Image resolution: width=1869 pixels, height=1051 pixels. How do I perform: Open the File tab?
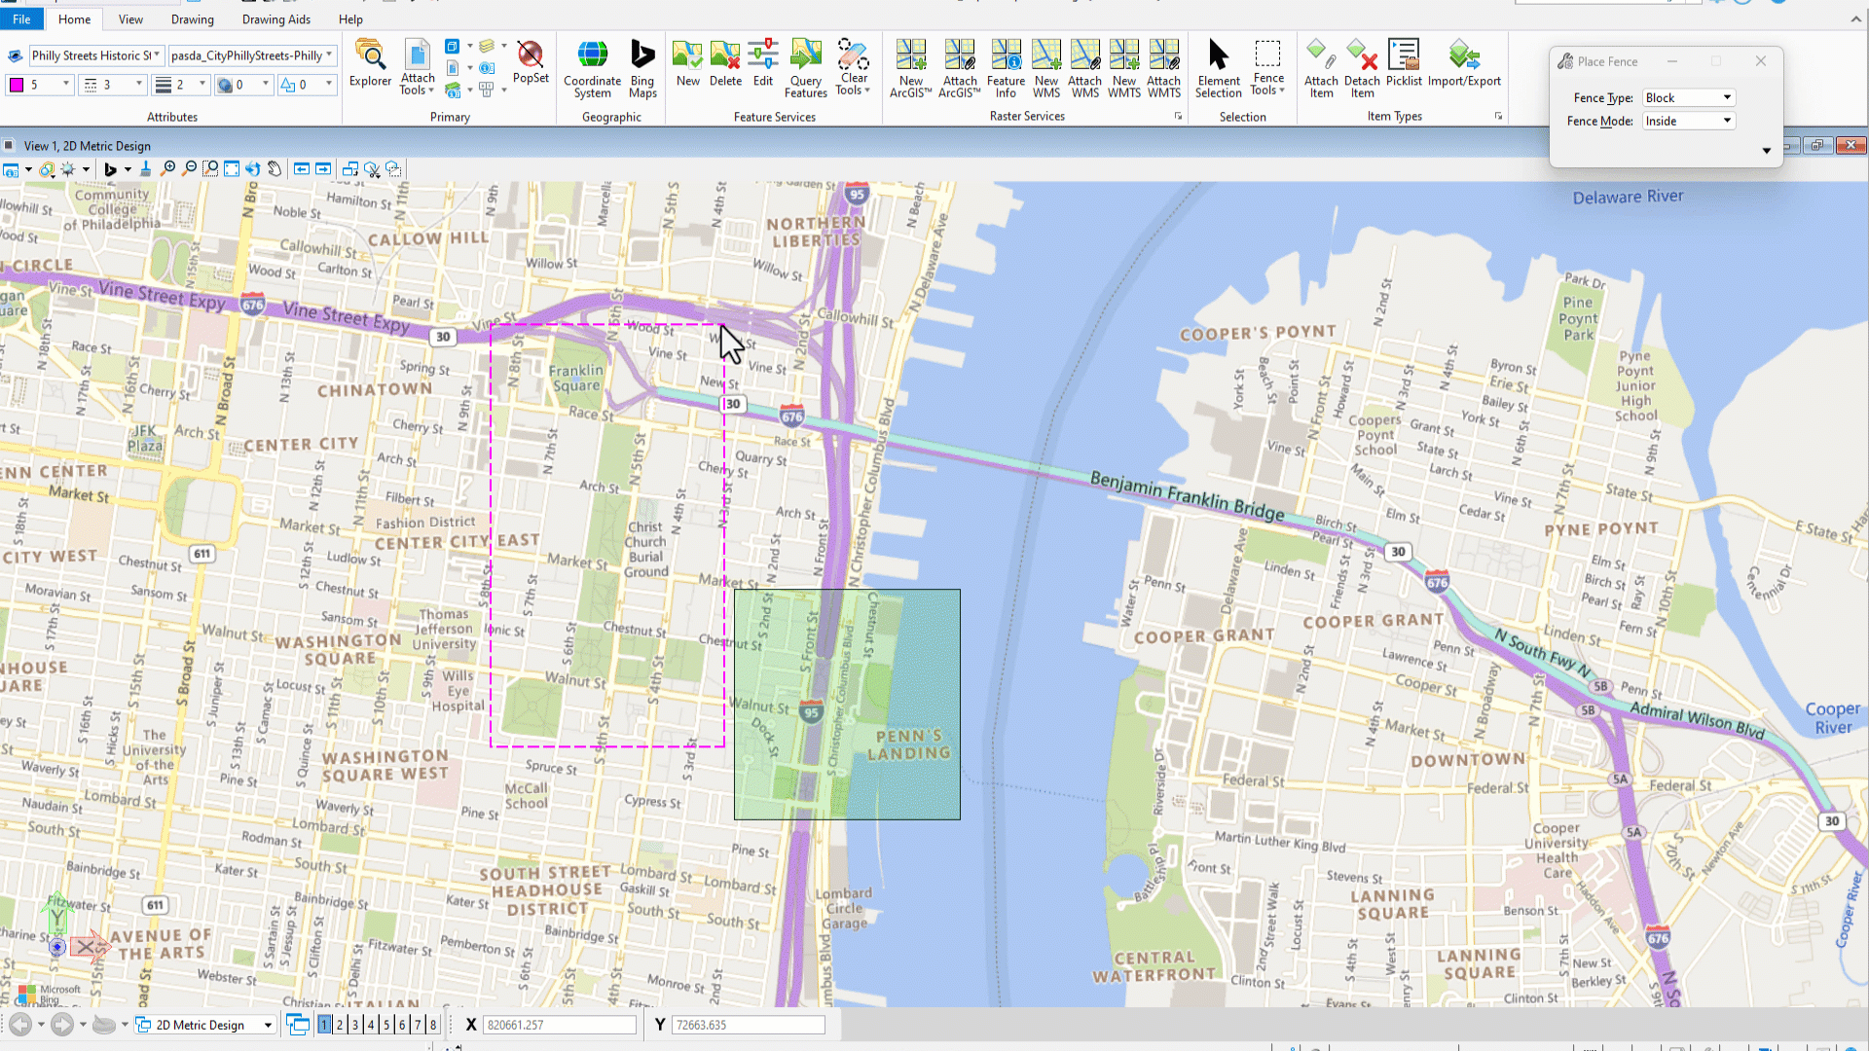click(x=21, y=19)
